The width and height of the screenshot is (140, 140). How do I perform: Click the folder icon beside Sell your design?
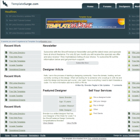tap(91, 101)
